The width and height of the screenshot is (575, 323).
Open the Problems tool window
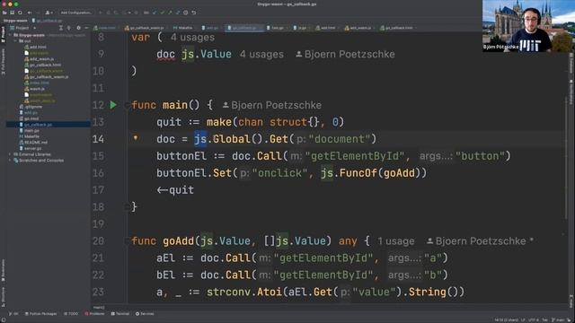(x=95, y=314)
